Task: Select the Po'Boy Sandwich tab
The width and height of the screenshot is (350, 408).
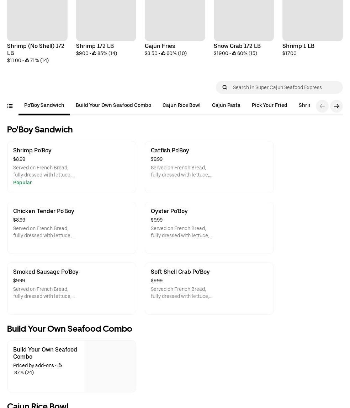Action: (44, 105)
